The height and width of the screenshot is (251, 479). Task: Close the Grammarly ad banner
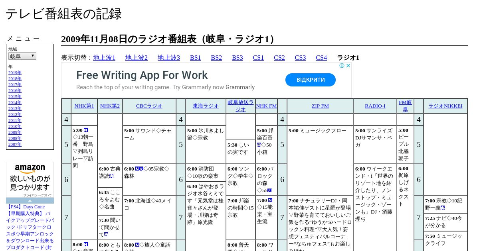[x=348, y=66]
